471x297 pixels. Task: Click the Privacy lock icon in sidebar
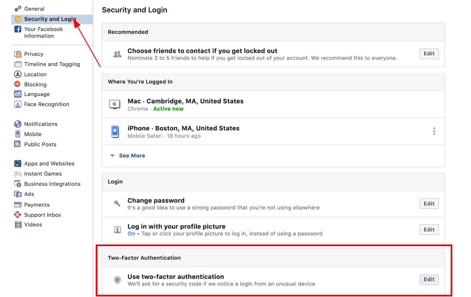point(18,54)
